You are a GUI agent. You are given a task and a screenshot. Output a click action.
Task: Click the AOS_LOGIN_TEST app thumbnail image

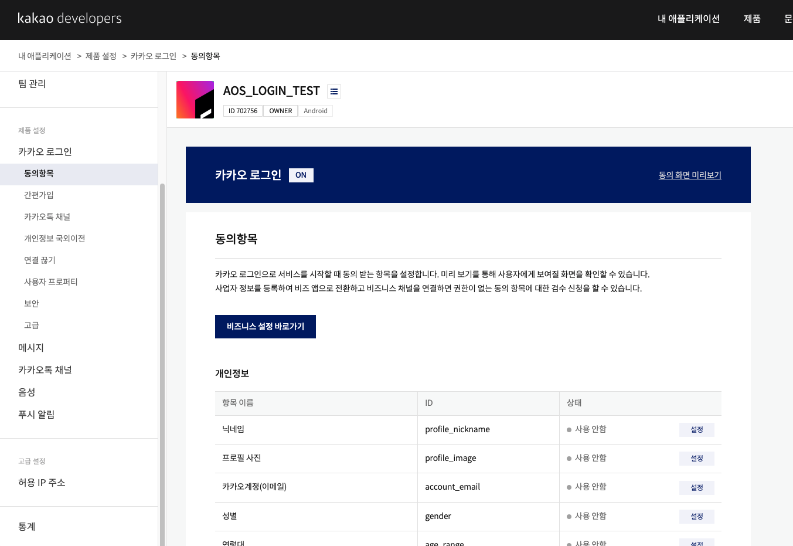pyautogui.click(x=195, y=100)
